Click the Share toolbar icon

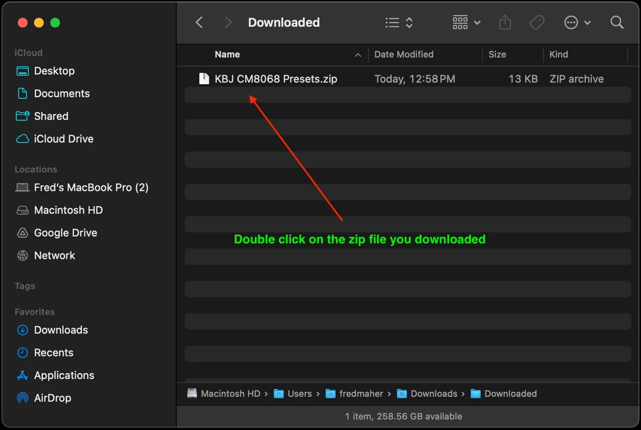click(x=505, y=22)
